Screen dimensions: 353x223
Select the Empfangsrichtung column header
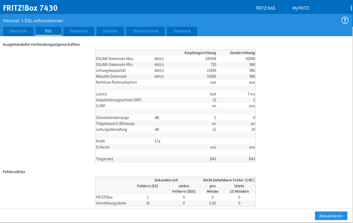click(x=200, y=53)
